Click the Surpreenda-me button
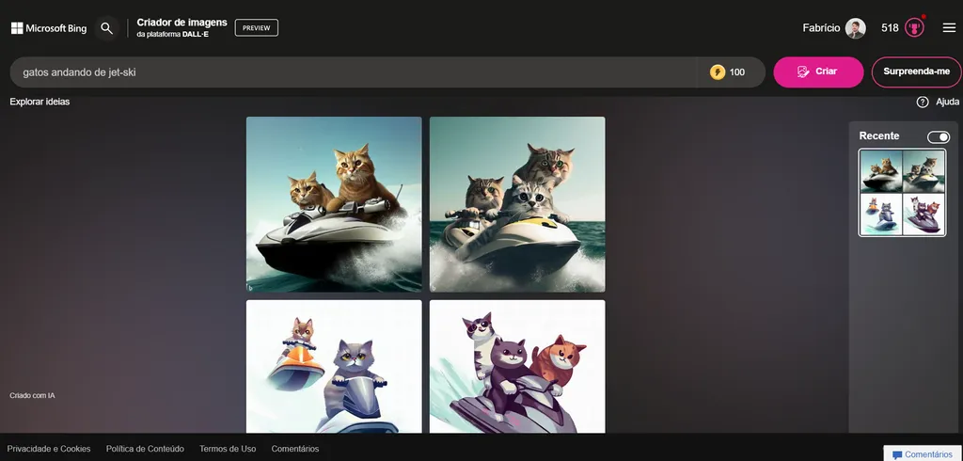Viewport: 963px width, 461px height. pos(916,72)
